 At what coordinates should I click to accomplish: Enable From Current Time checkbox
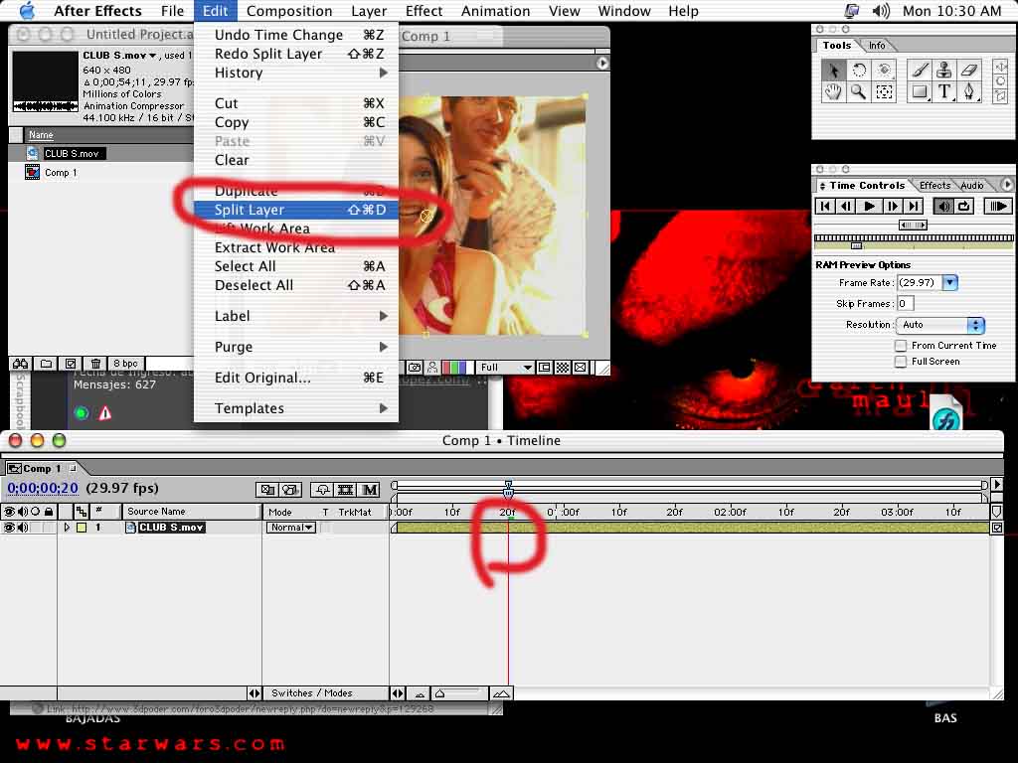[x=901, y=346]
